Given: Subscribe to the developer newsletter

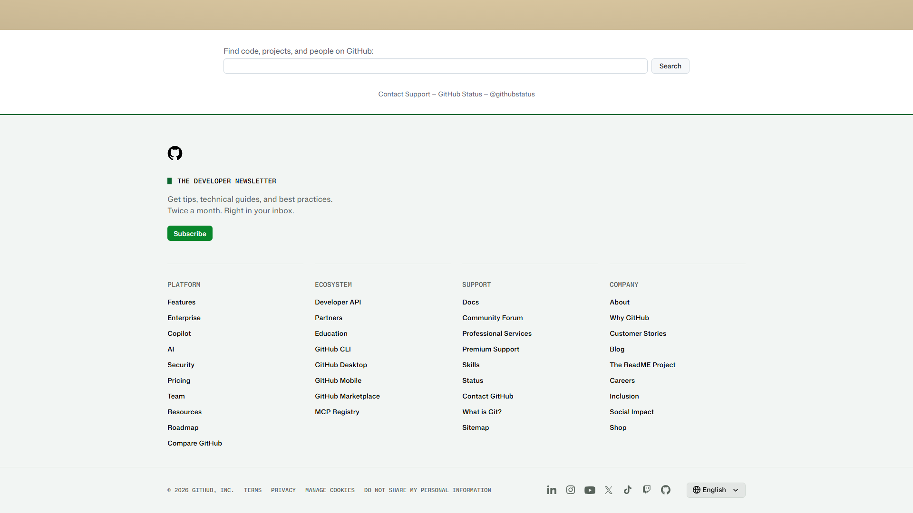Looking at the screenshot, I should pyautogui.click(x=190, y=233).
